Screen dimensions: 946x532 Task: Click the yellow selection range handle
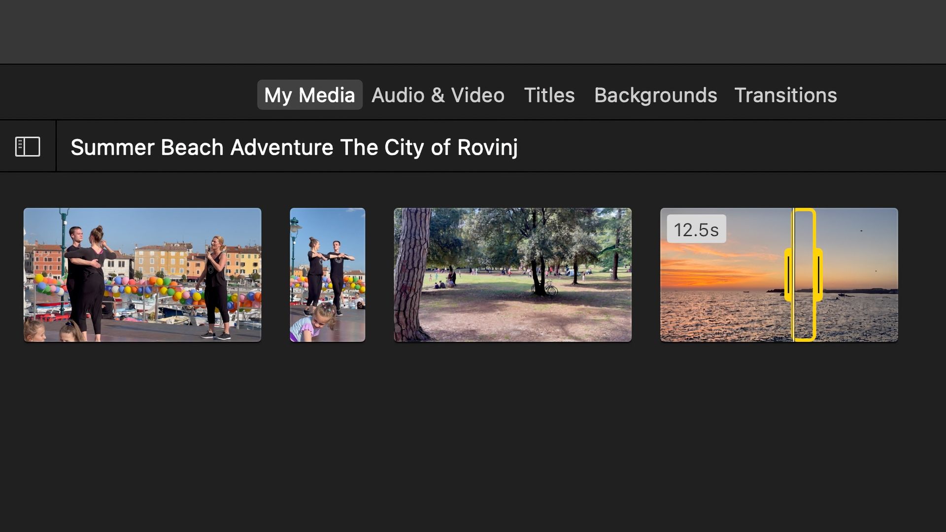tap(804, 275)
